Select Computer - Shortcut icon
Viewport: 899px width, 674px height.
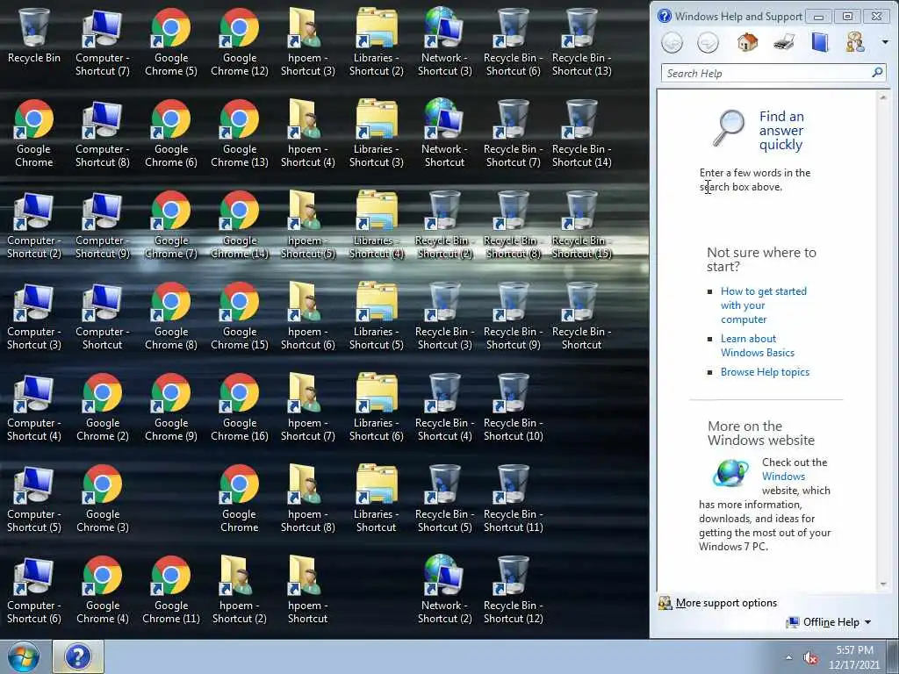pos(102,316)
